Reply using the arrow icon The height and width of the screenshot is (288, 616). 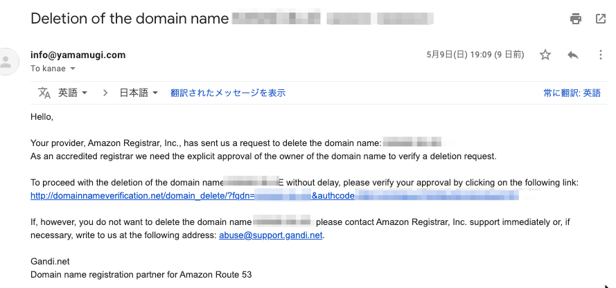click(x=573, y=55)
